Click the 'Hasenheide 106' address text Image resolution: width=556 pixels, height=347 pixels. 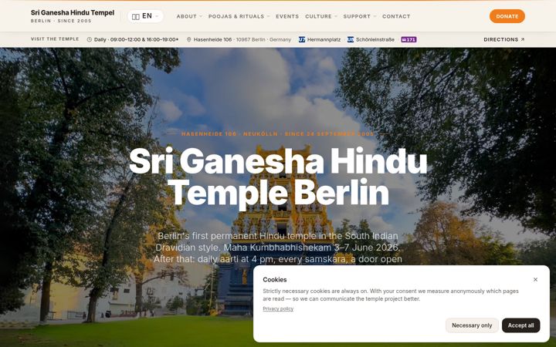point(213,39)
